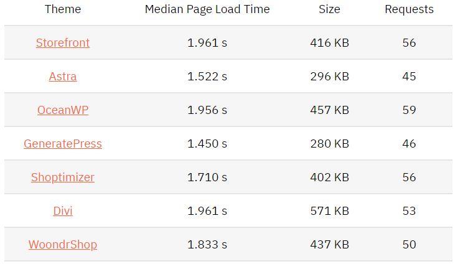Follow the OceanWP link

tap(63, 110)
